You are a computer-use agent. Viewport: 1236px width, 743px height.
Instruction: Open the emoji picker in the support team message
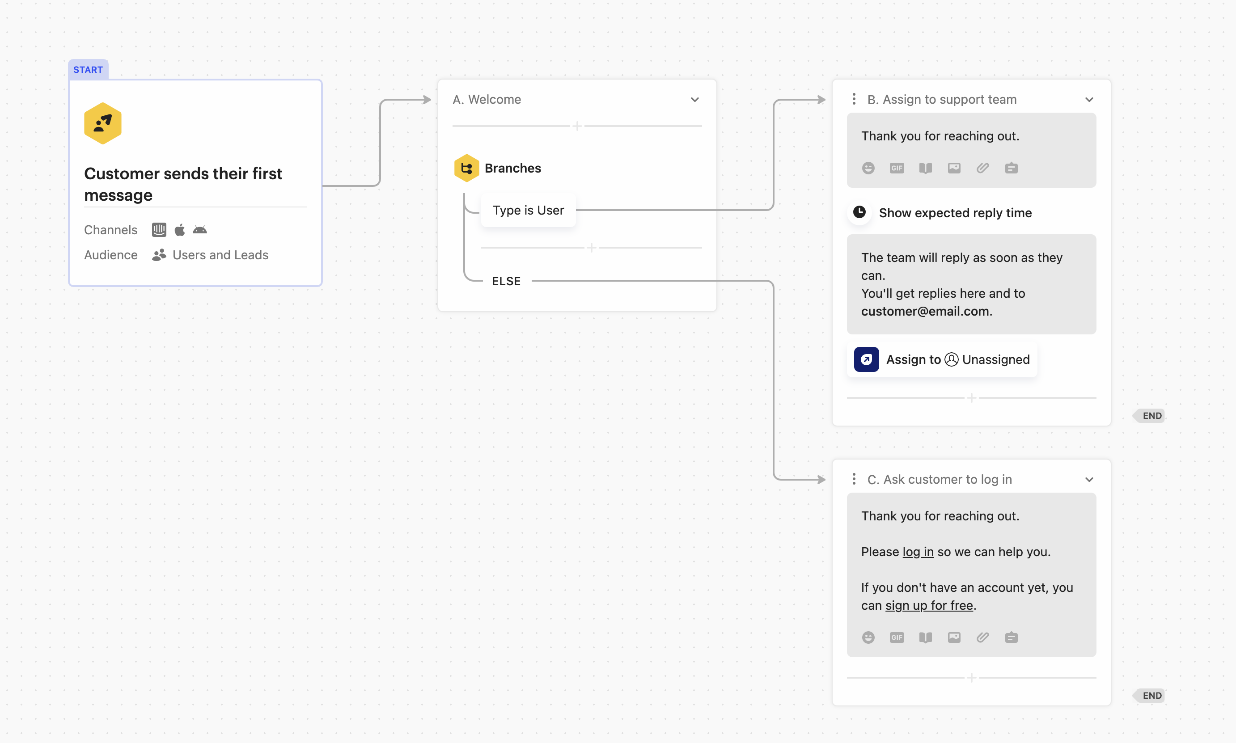(868, 168)
